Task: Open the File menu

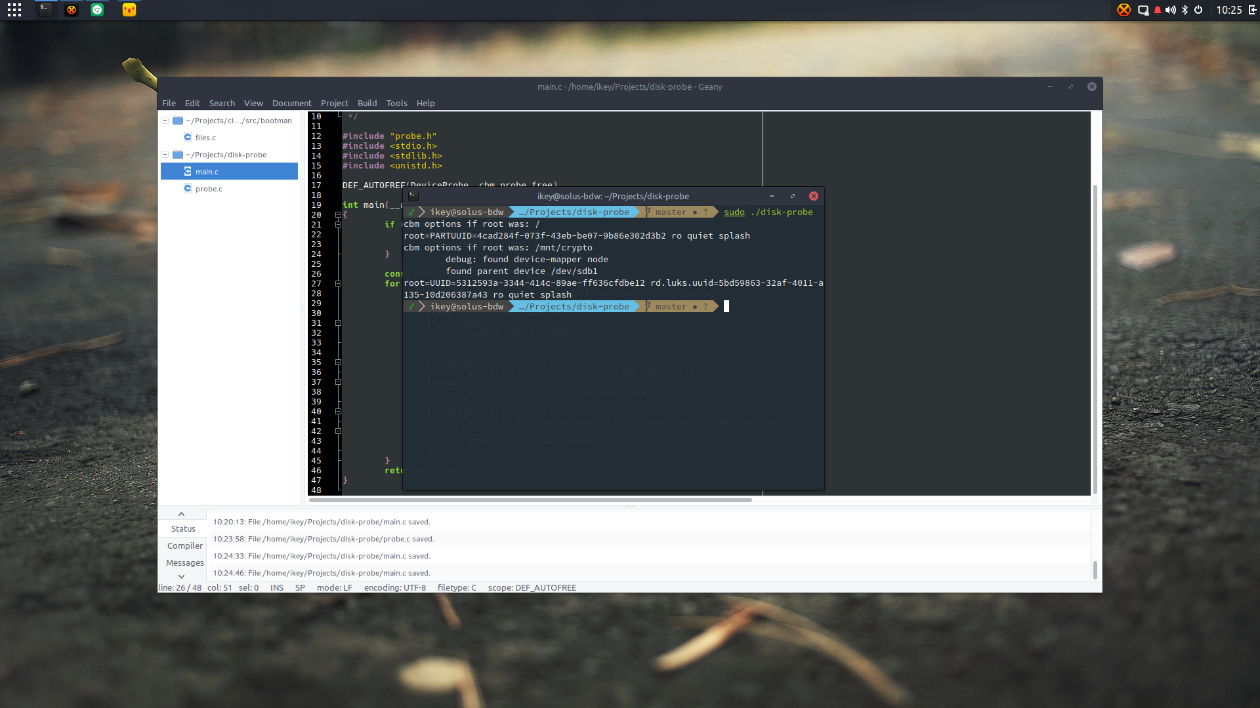Action: (x=169, y=103)
